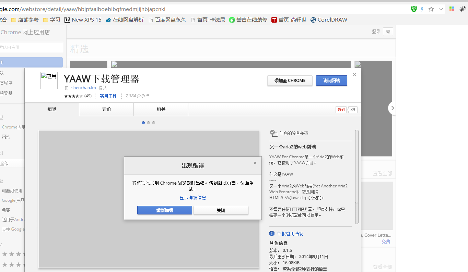Click the green T shield icon in address bar

[x=414, y=9]
